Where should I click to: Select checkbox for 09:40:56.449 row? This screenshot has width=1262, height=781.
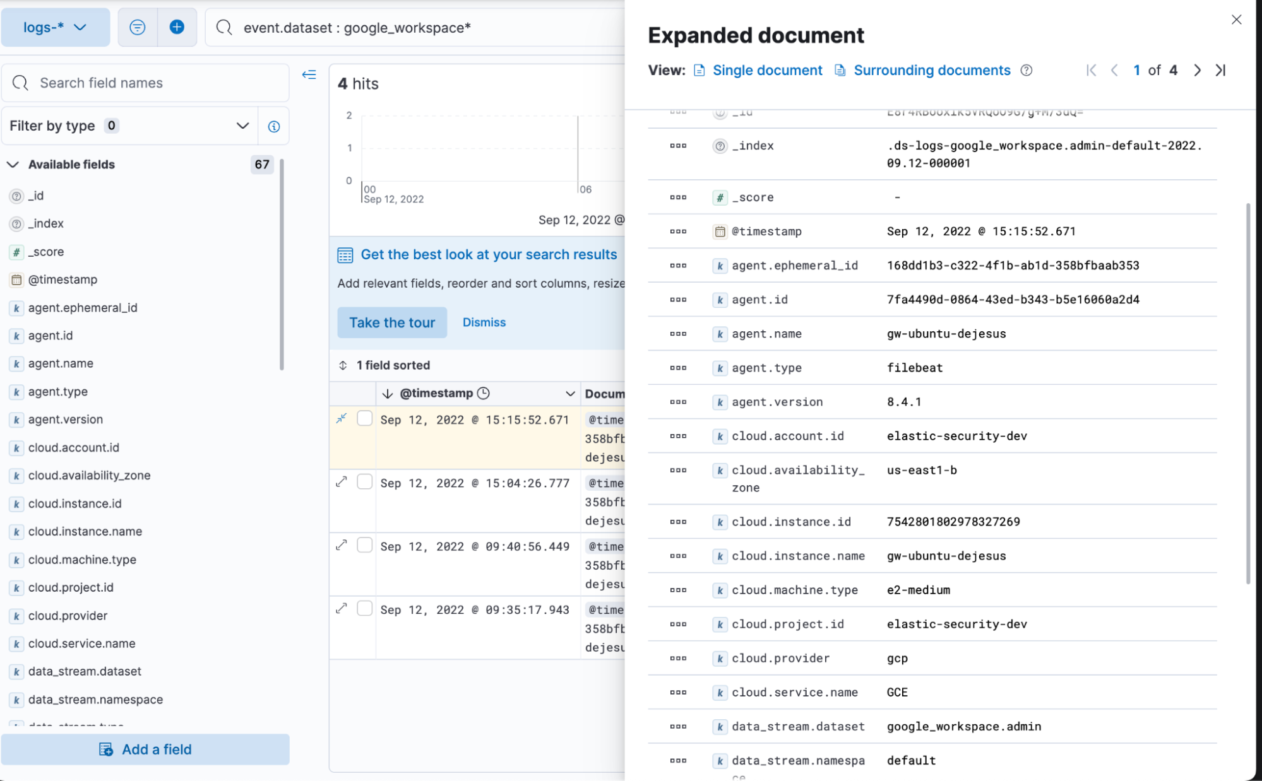(365, 544)
